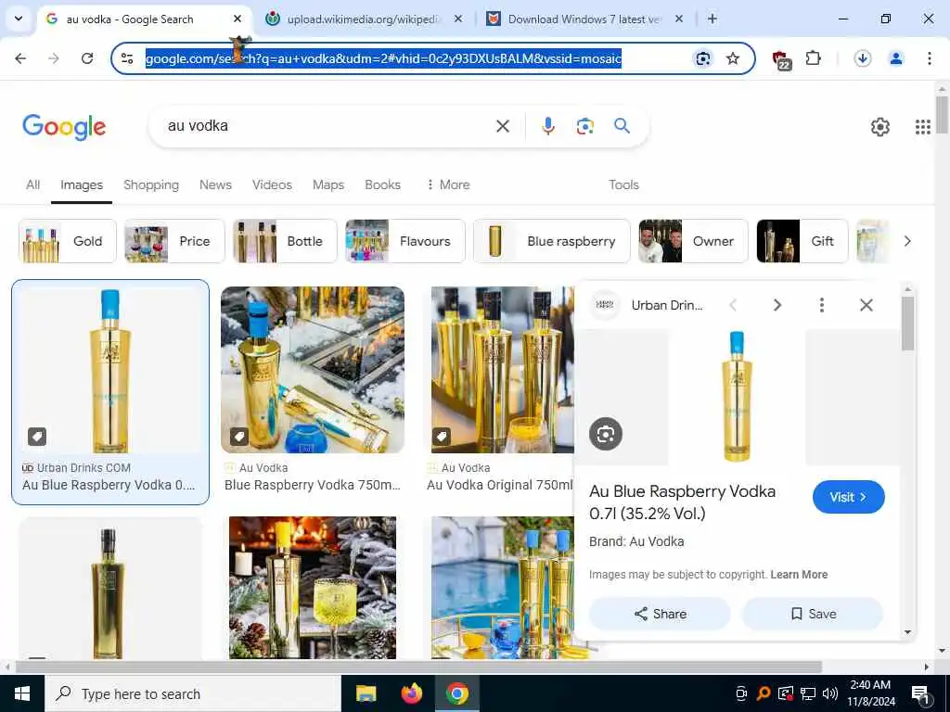Open site information icon in address bar
The width and height of the screenshot is (950, 712).
(x=127, y=58)
